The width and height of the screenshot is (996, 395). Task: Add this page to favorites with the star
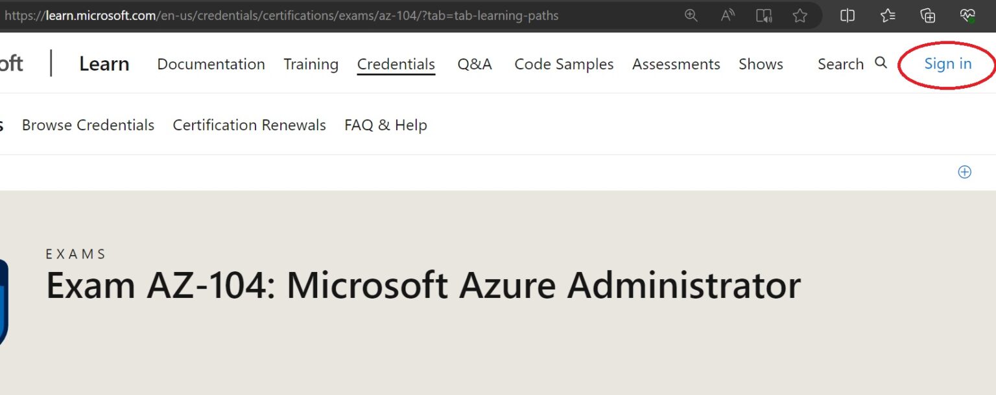pos(800,16)
